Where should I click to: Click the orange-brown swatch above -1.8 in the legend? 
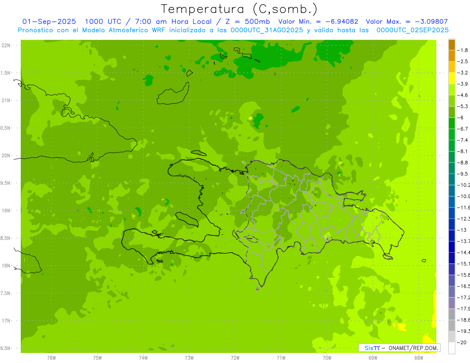[452, 45]
